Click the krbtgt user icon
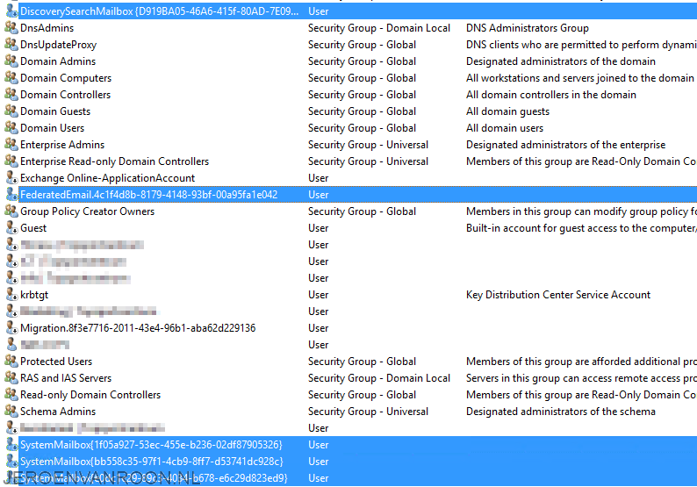This screenshot has height=487, width=697. pyautogui.click(x=11, y=294)
